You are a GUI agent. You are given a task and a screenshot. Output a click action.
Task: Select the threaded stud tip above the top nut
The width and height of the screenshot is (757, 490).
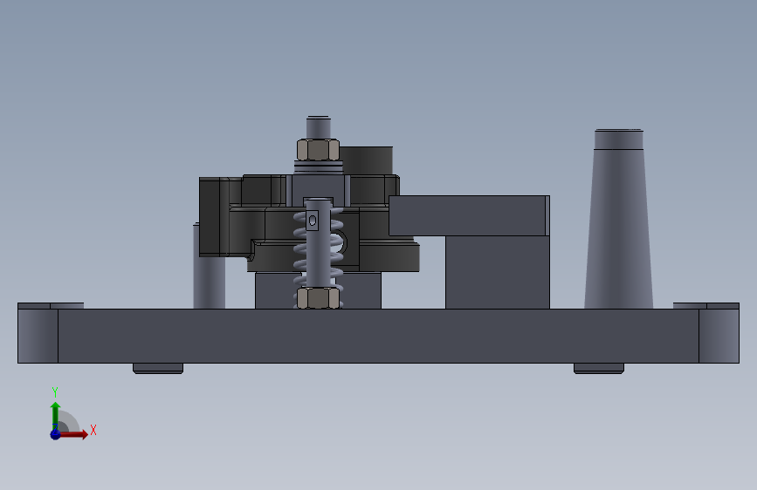pyautogui.click(x=318, y=127)
